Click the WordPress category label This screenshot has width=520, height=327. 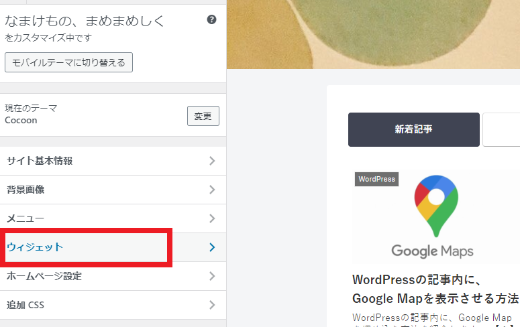(x=376, y=179)
